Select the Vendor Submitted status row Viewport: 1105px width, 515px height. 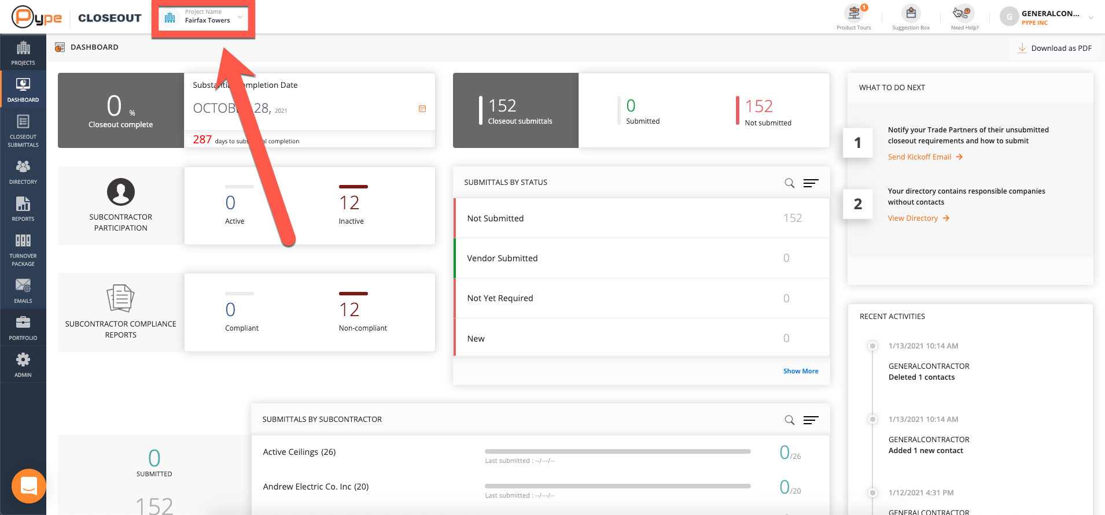coord(642,258)
